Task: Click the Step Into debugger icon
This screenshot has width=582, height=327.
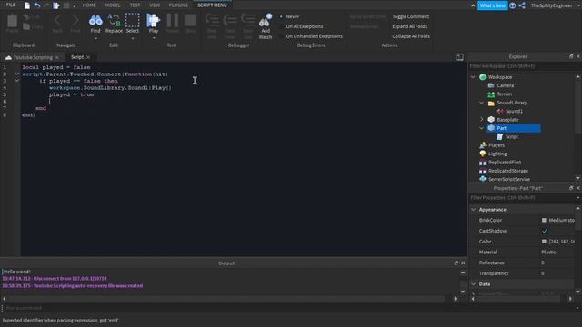Action: point(212,20)
